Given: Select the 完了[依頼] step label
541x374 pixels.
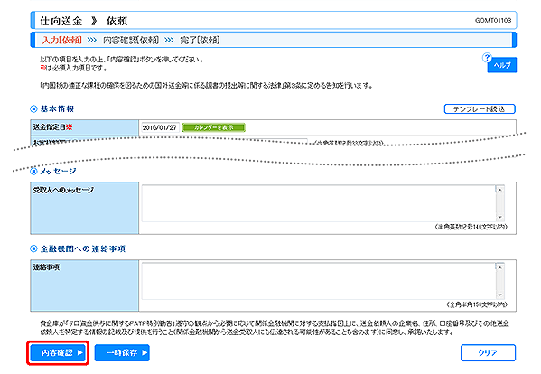Looking at the screenshot, I should 200,40.
